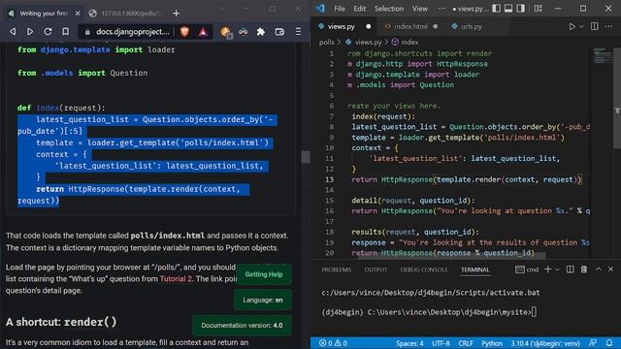Open the feedback status bar icon
This screenshot has width=621, height=349.
pyautogui.click(x=593, y=343)
